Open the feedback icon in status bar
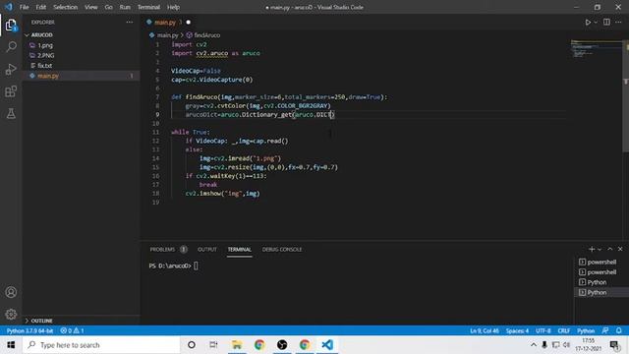 pos(605,330)
